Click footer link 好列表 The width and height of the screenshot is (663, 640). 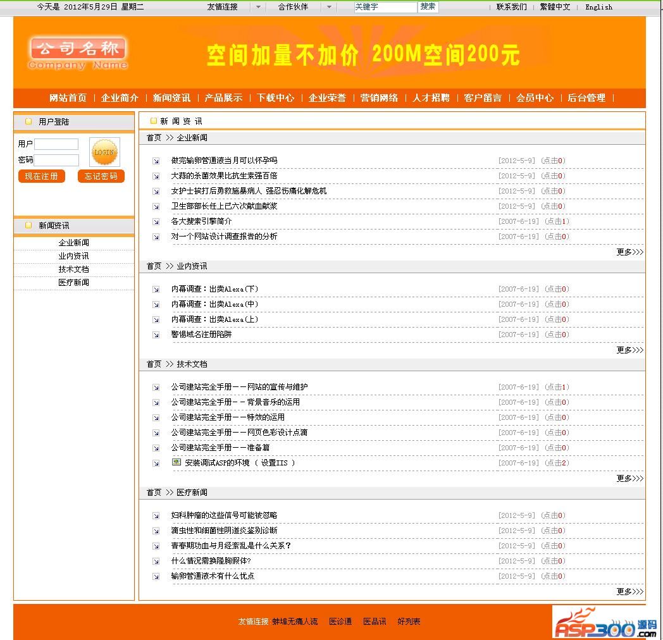click(409, 622)
